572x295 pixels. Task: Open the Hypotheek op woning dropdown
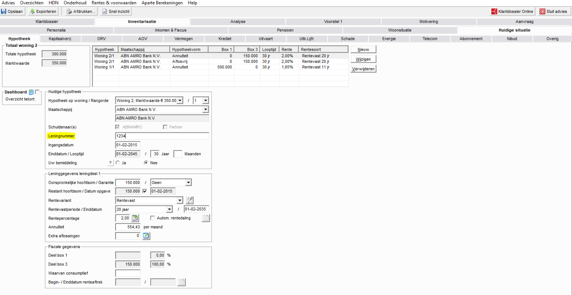(x=180, y=101)
